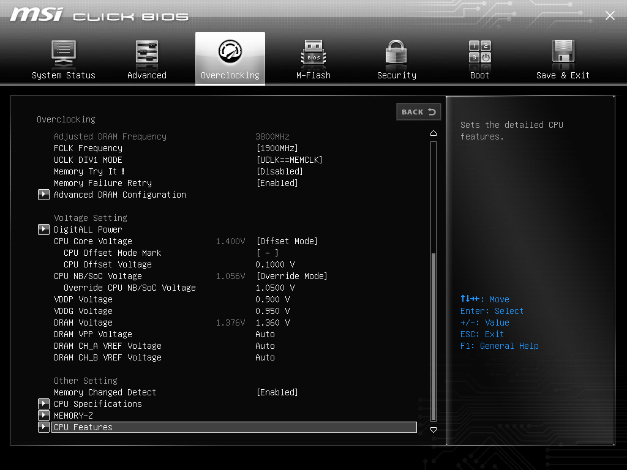This screenshot has height=470, width=627.
Task: Change CPU Offset Mode Mark [ - ] value
Action: [267, 253]
